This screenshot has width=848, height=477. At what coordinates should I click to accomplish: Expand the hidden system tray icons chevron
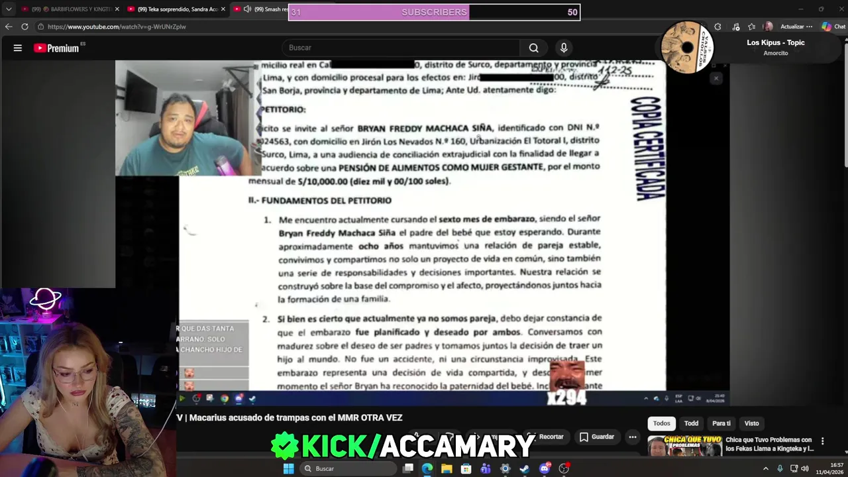(766, 468)
